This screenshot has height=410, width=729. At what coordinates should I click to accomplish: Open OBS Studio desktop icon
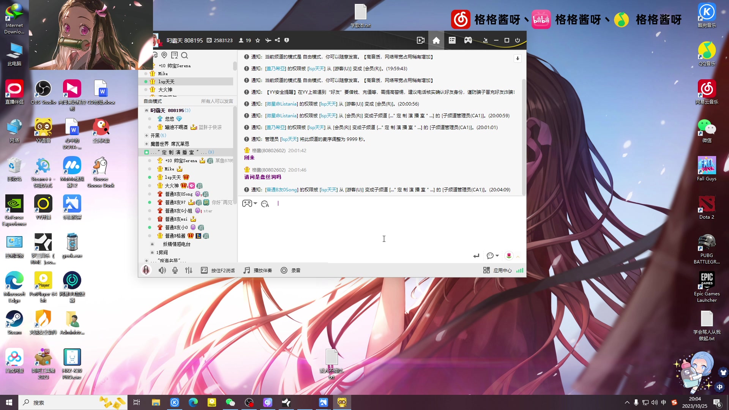pyautogui.click(x=43, y=93)
